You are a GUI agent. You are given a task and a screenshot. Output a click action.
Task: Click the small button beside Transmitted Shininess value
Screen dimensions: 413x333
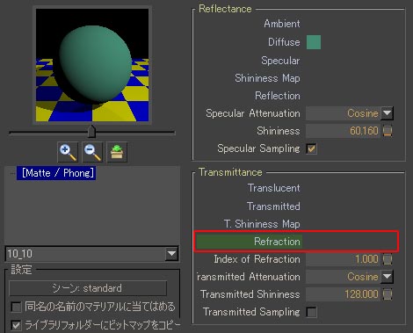click(x=388, y=294)
